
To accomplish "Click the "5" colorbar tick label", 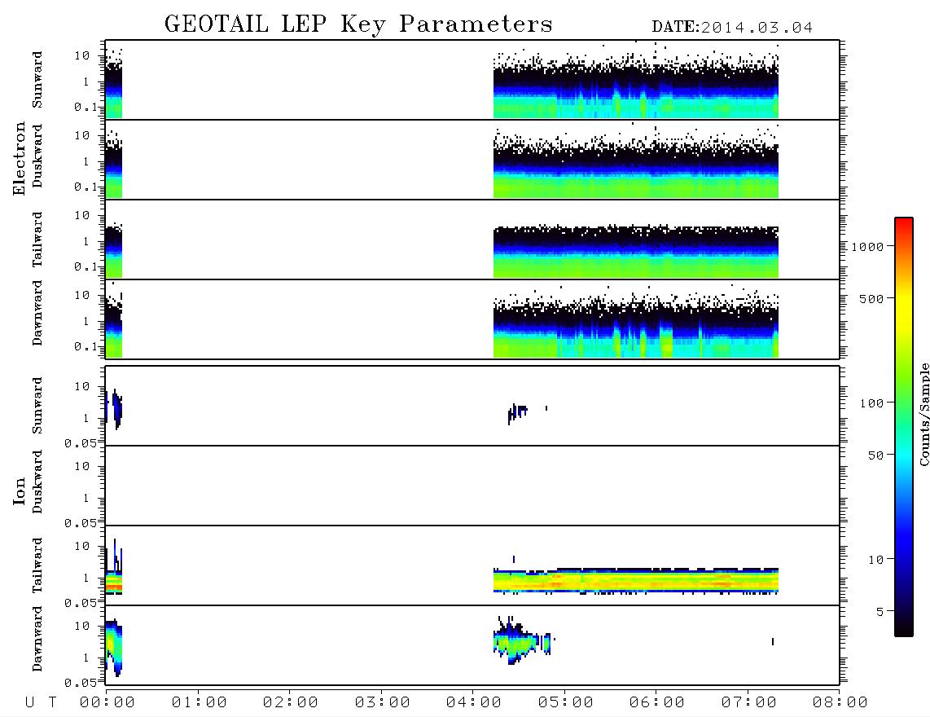I will coord(880,612).
